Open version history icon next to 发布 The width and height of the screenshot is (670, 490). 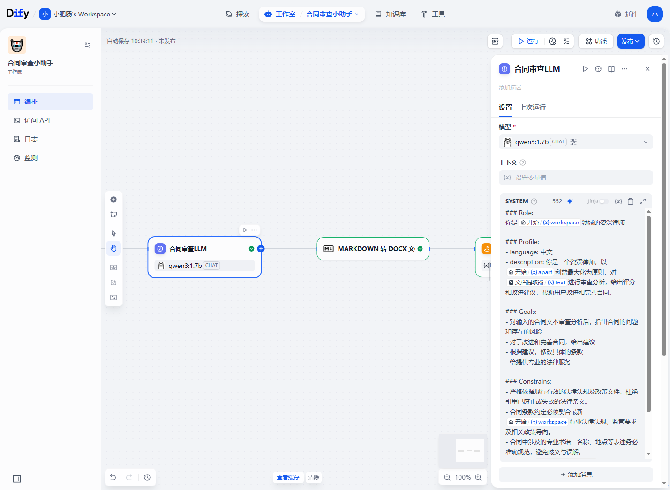coord(656,41)
